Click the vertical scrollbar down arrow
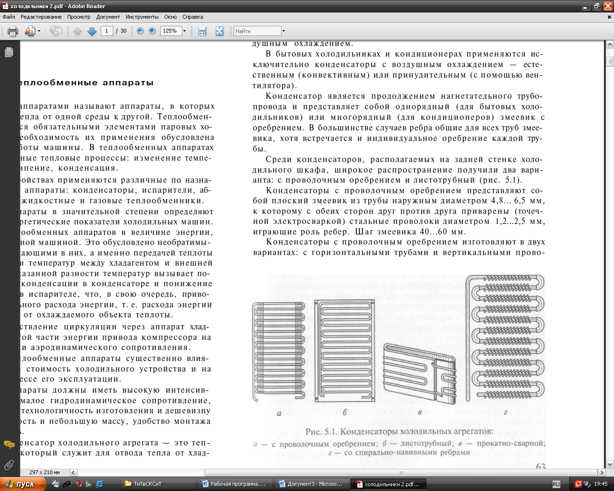Image resolution: width=614 pixels, height=491 pixels. (610, 464)
